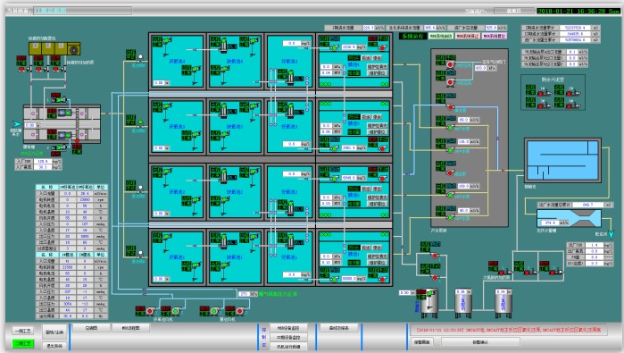Image resolution: width=624 pixels, height=353 pixels.
Task: Click the ventilation fan icon on yellow unit
Action: 73,49
